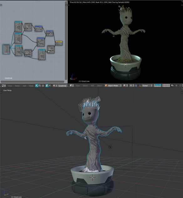Click node editor horizontal scrollbar
Viewport: 183px width, 198px height.
pyautogui.click(x=33, y=82)
